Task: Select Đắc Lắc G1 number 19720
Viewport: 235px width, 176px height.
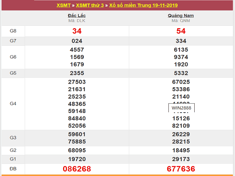Action: (77, 159)
